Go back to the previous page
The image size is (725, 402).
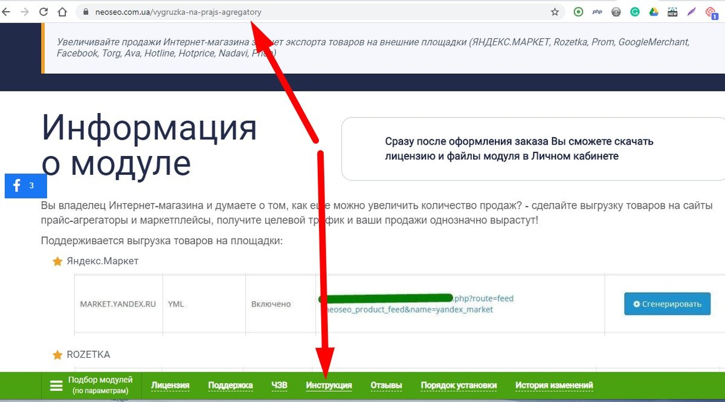6,11
